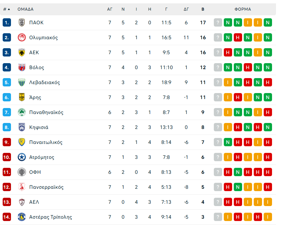This screenshot has width=281, height=225.
Task: Click the Ολυμπιακός club logo
Action: point(22,38)
